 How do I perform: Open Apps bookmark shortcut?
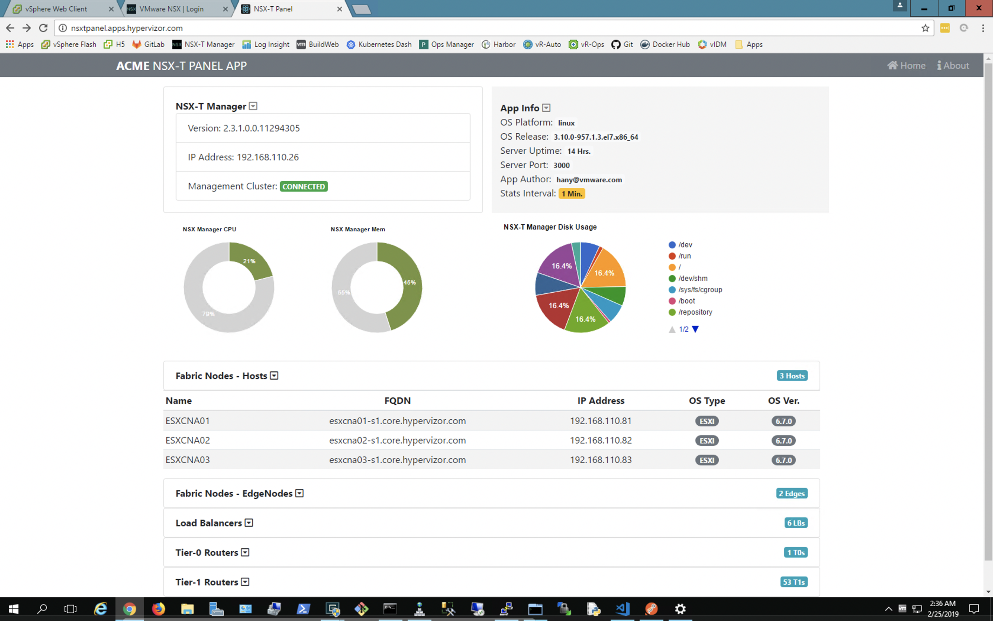click(x=20, y=44)
